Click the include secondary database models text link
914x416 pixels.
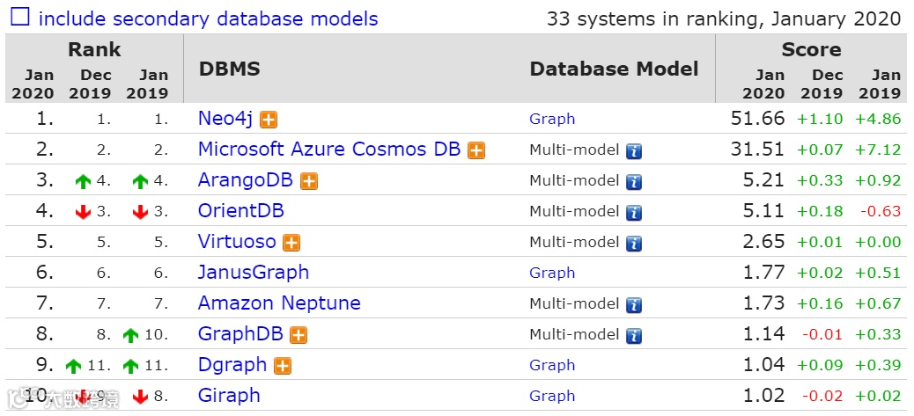(209, 18)
